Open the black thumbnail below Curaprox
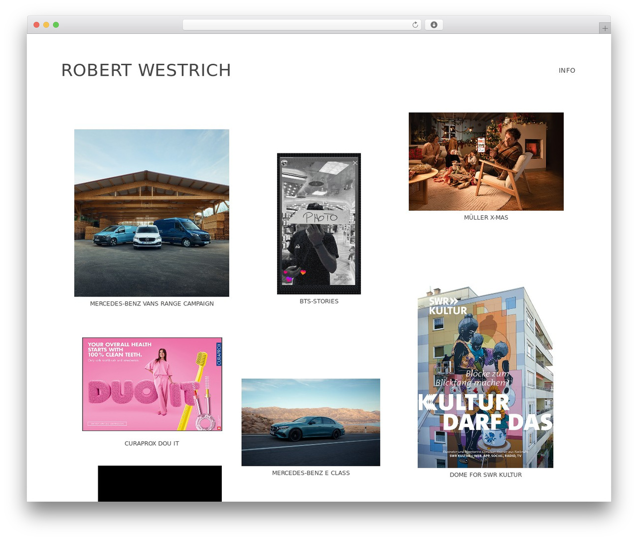The width and height of the screenshot is (638, 540). pos(159,484)
